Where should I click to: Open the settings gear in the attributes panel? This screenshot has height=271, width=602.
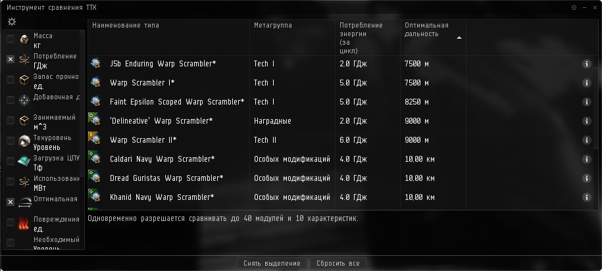click(x=11, y=22)
